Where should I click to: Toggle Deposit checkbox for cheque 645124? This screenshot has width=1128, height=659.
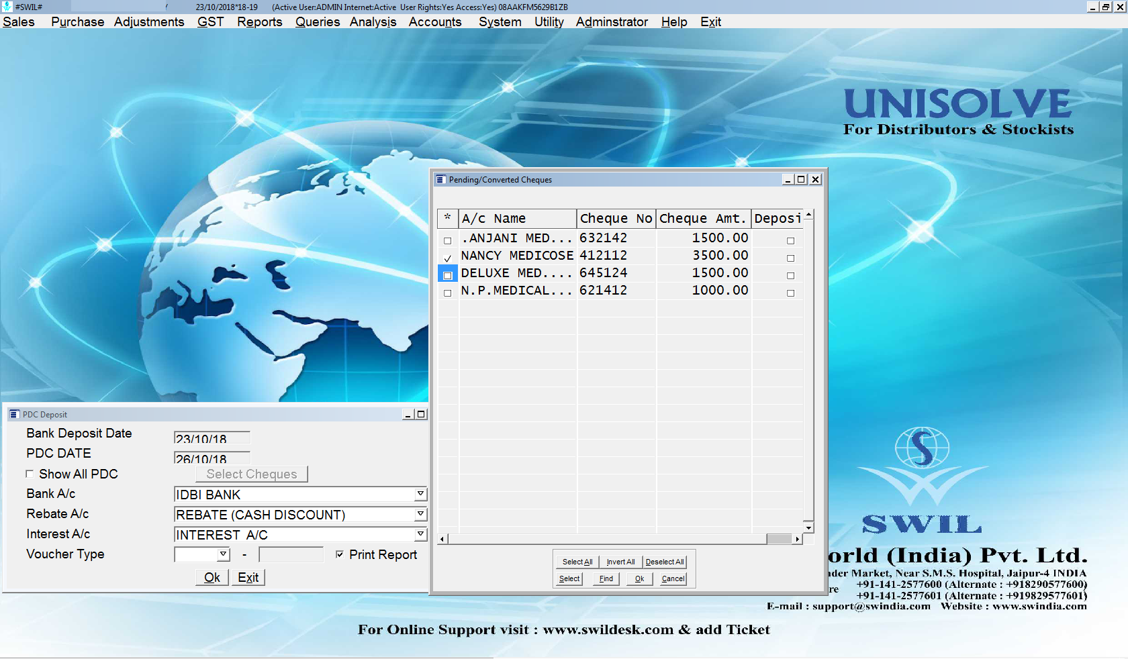pyautogui.click(x=790, y=276)
